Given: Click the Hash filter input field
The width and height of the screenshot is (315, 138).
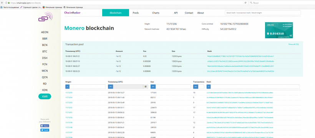Looking at the screenshot, I should coord(255,87).
